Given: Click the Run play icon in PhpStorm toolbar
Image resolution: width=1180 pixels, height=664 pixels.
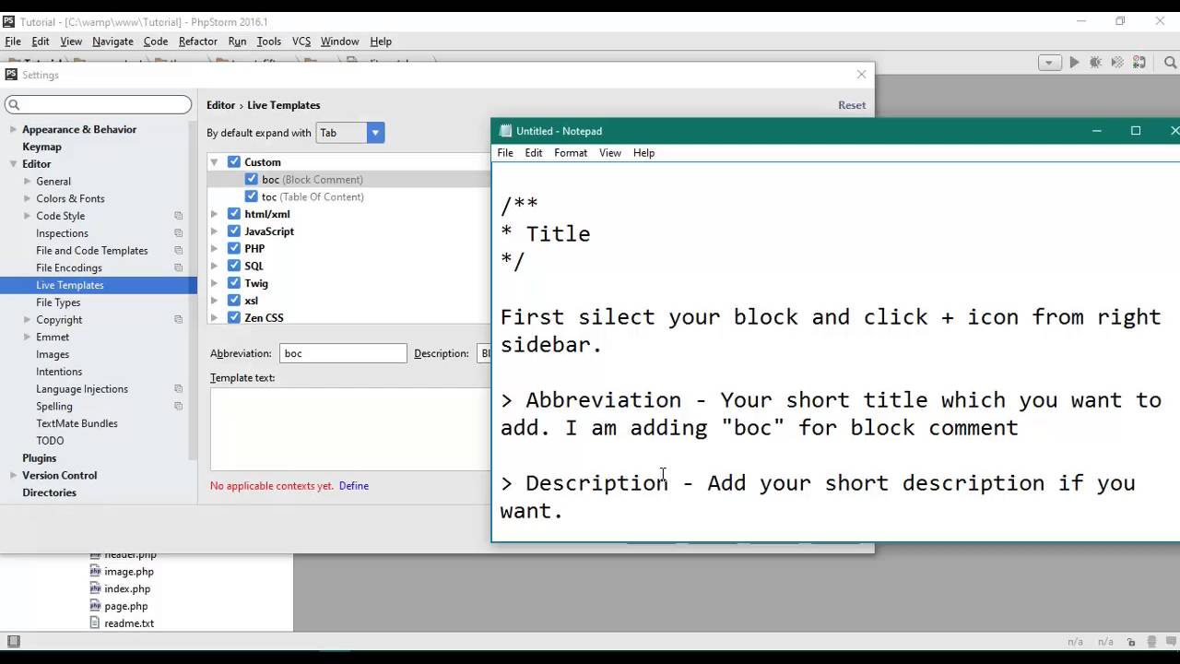Looking at the screenshot, I should tap(1074, 63).
